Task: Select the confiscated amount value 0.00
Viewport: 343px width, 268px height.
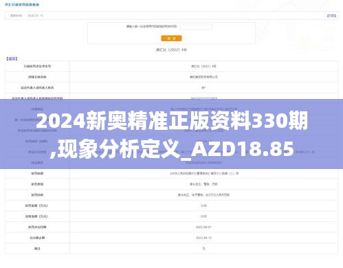Action: (x=203, y=216)
